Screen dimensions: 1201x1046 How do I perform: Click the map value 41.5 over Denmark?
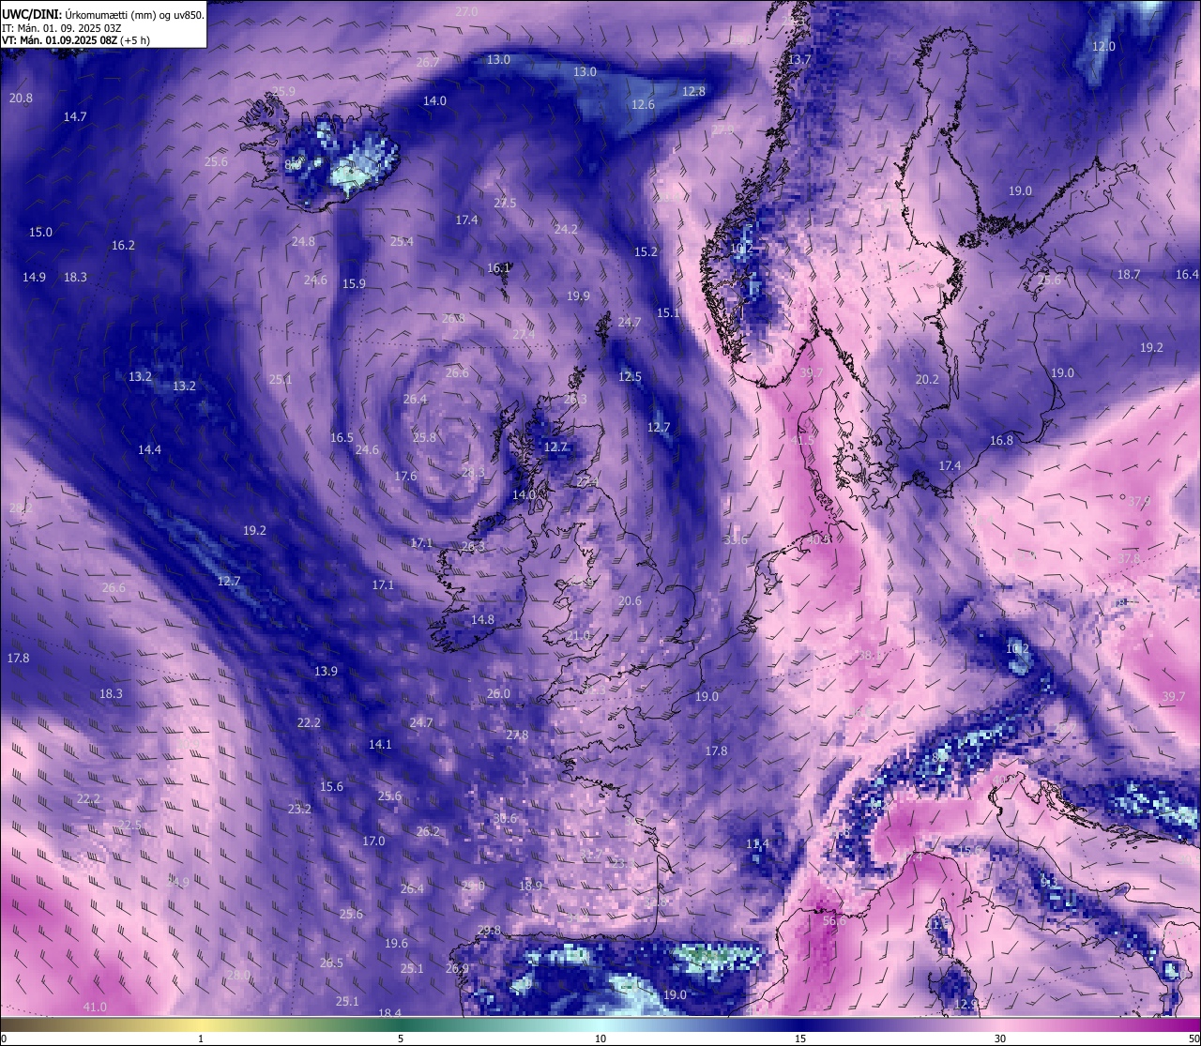click(803, 440)
